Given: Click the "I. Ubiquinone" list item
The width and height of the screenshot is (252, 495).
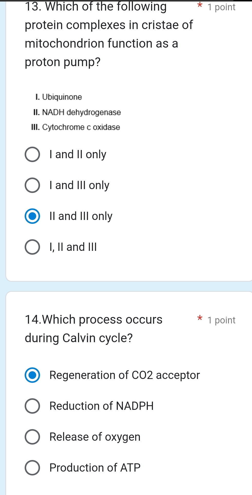Looking at the screenshot, I should pos(59,97).
